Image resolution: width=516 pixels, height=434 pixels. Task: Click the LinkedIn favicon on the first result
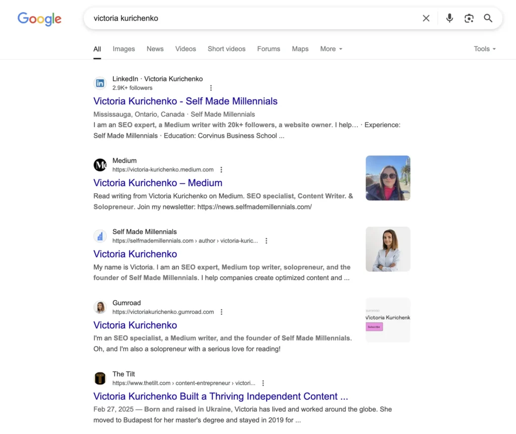coord(100,83)
